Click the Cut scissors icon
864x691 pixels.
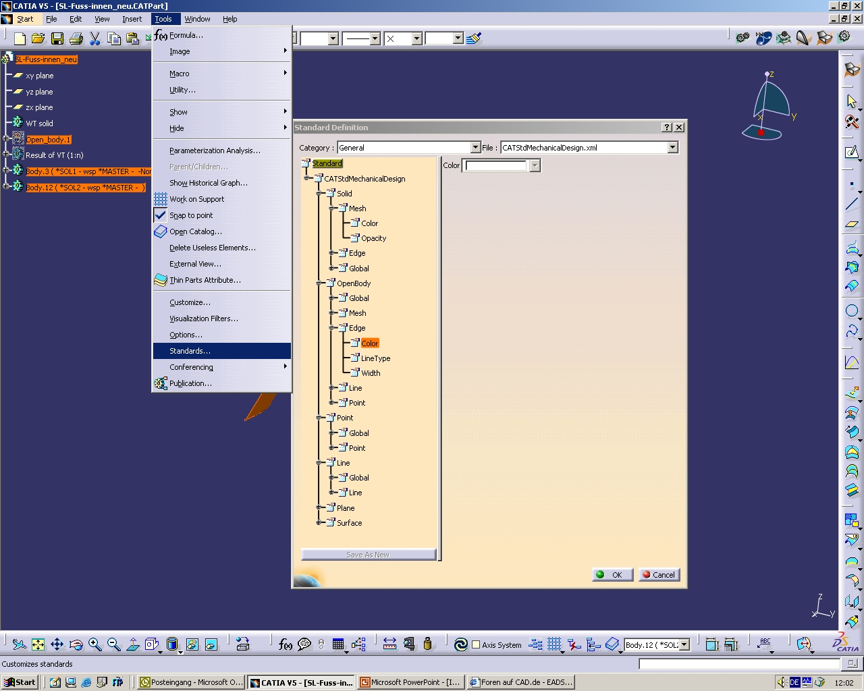pos(95,38)
